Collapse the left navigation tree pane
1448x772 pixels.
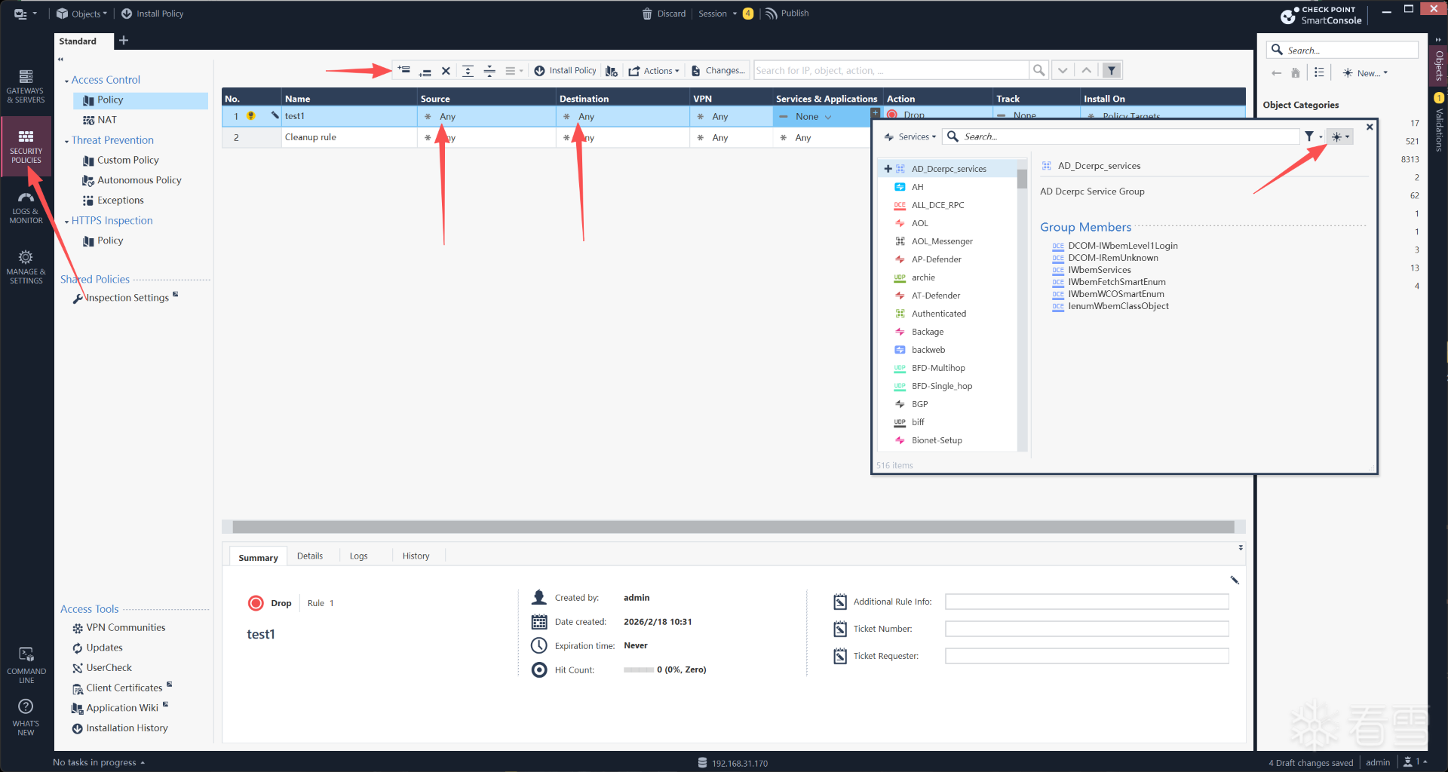[x=60, y=60]
